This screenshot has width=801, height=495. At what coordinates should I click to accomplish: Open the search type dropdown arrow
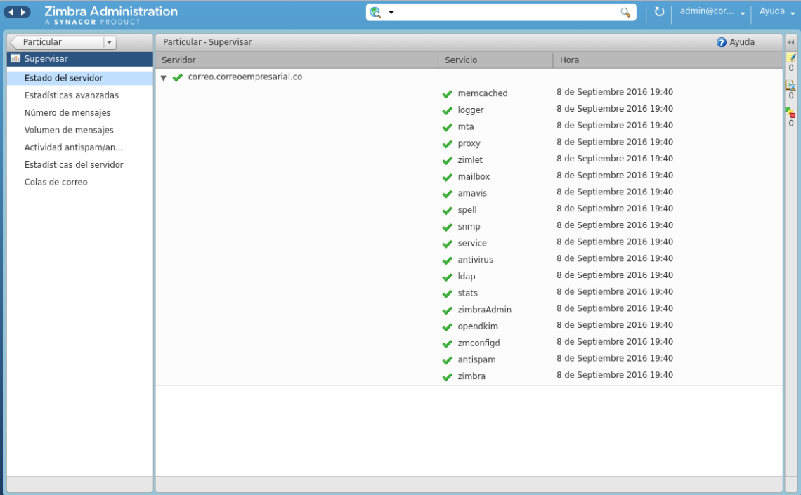pyautogui.click(x=391, y=13)
